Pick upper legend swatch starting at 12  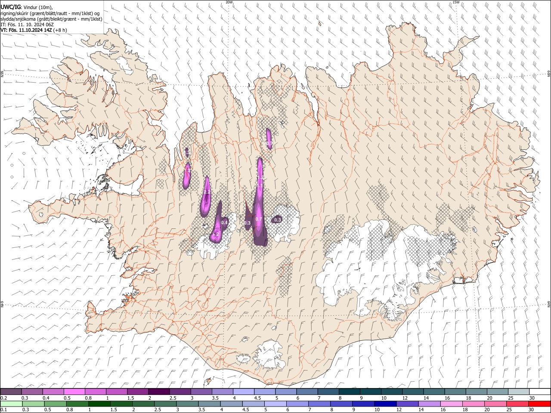pyautogui.click(x=412, y=391)
